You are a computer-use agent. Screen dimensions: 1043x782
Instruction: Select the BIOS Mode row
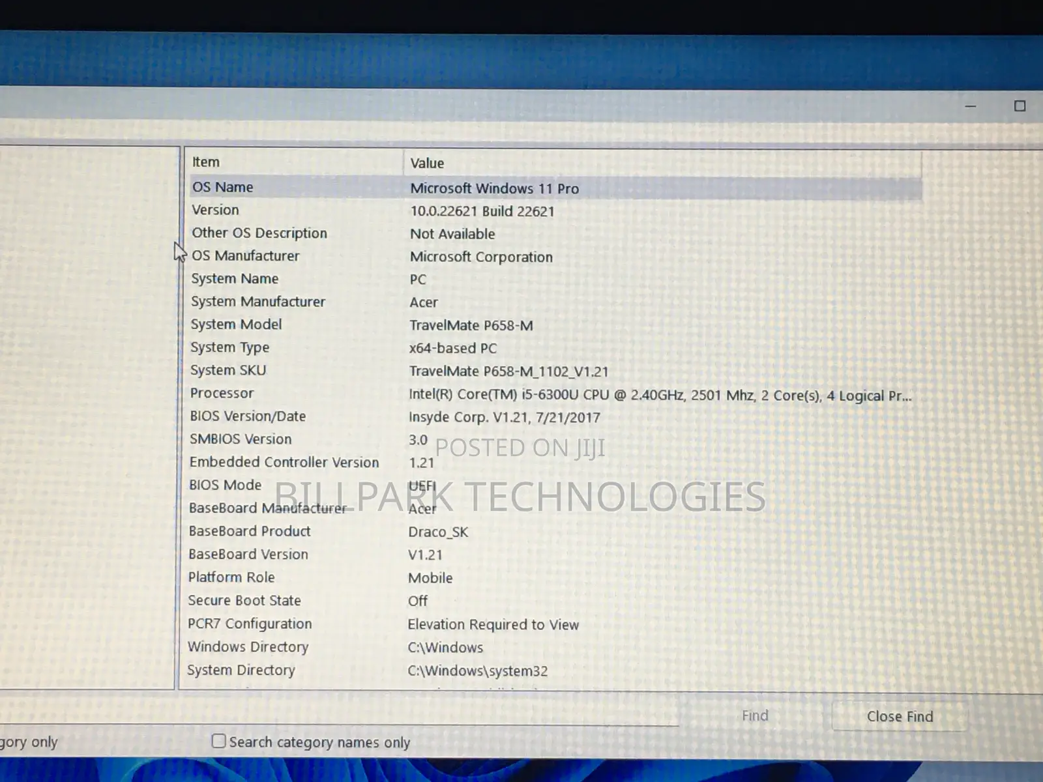(x=555, y=485)
